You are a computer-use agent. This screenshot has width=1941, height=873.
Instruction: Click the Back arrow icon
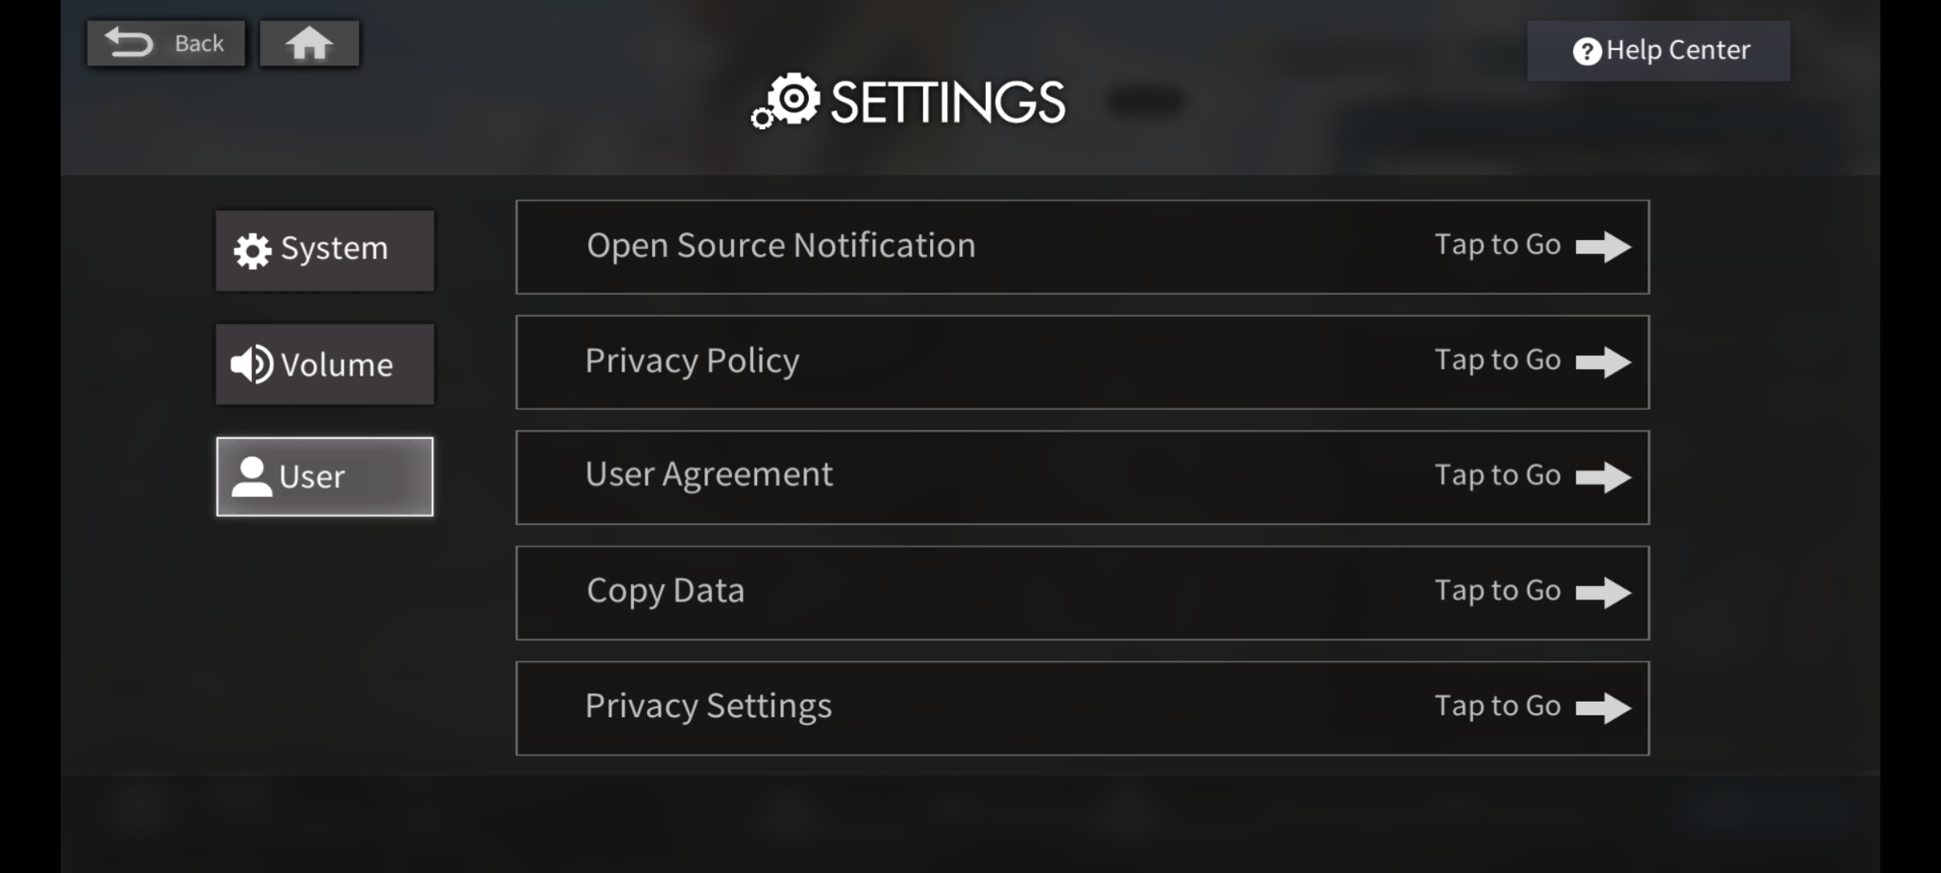click(129, 43)
